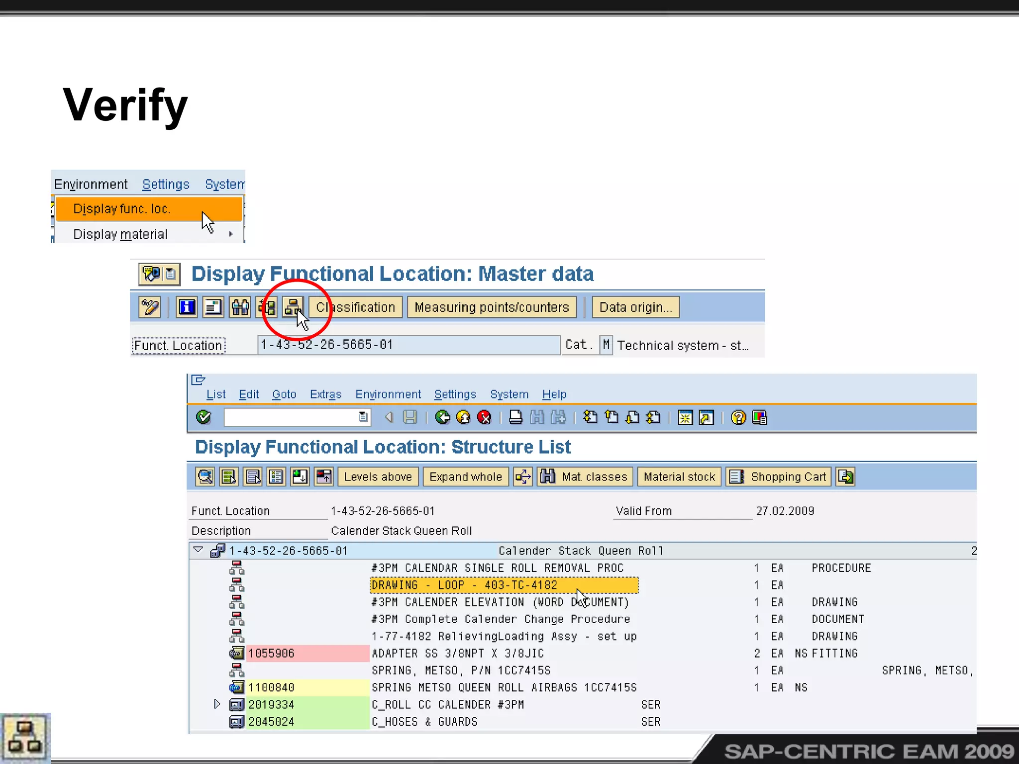Image resolution: width=1019 pixels, height=764 pixels.
Task: Click the green checkmark Enter icon
Action: [x=204, y=417]
